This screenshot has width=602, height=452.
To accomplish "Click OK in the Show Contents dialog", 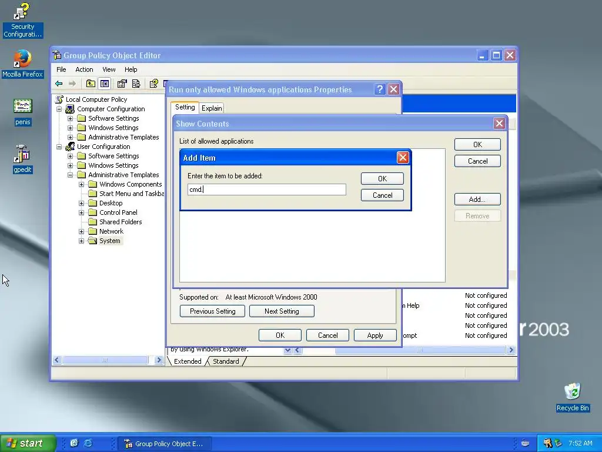I will [477, 145].
